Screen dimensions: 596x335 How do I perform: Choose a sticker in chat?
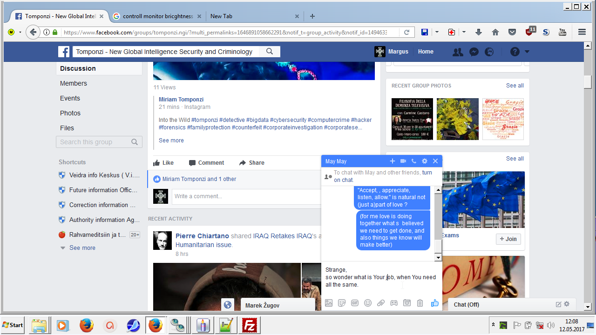click(x=342, y=303)
